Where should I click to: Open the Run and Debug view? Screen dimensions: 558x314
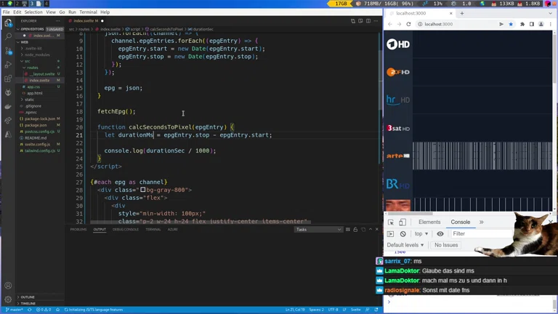(8, 64)
